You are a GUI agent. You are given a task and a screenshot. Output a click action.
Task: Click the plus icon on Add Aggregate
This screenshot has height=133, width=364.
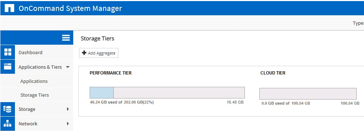[x=84, y=53]
